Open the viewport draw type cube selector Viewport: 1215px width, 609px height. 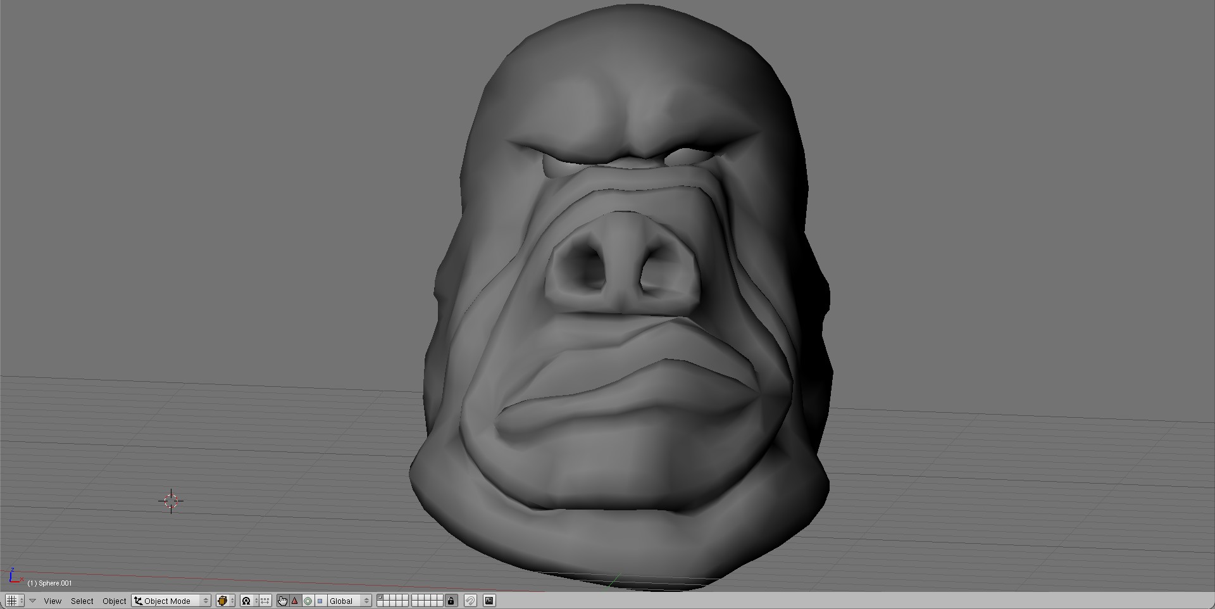click(225, 601)
